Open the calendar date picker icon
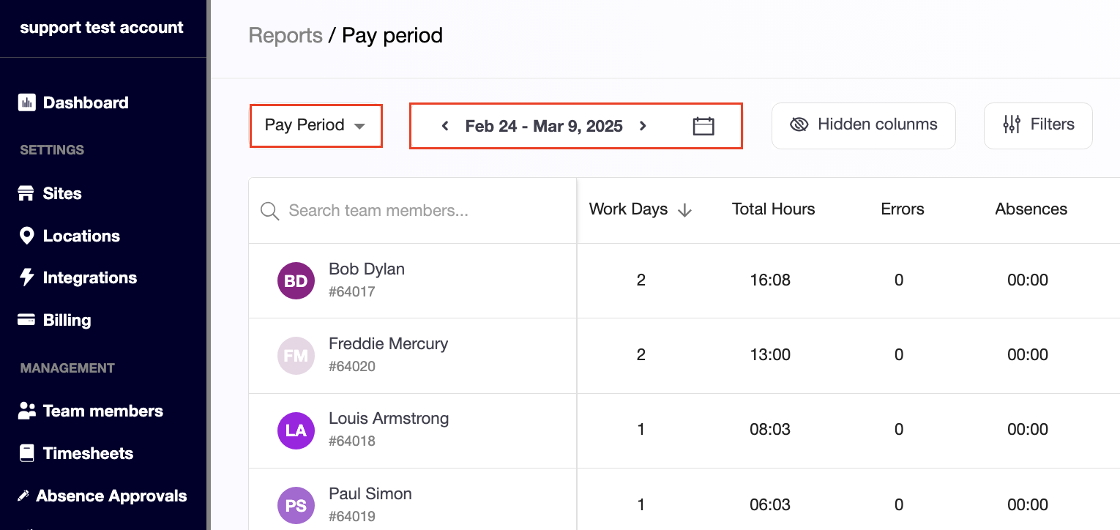The image size is (1120, 530). [x=703, y=126]
